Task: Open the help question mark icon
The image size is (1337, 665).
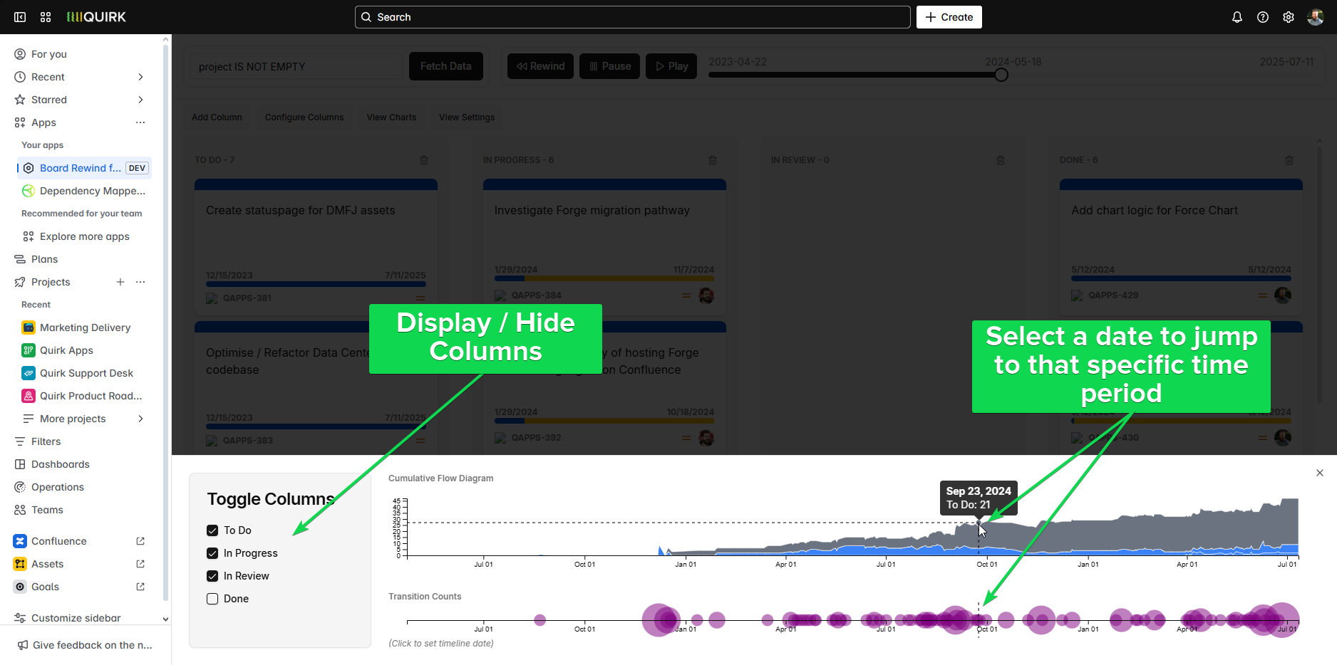Action: click(1263, 17)
